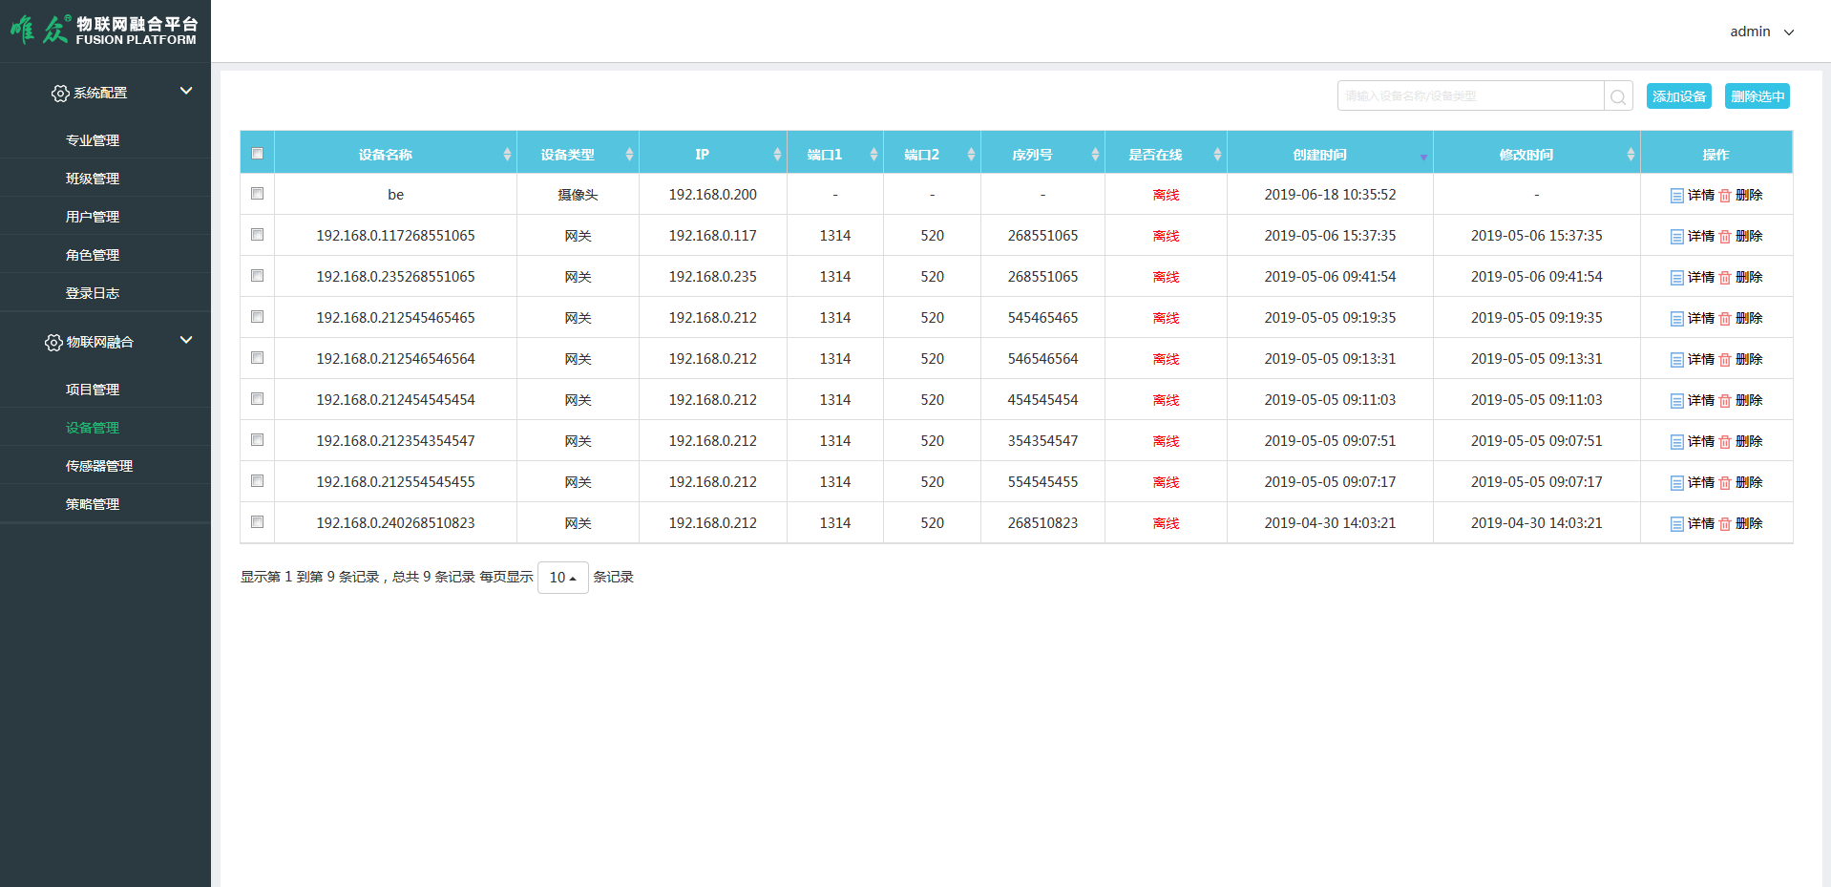Open 传感器管理 menu item
This screenshot has height=887, width=1831.
[x=99, y=466]
